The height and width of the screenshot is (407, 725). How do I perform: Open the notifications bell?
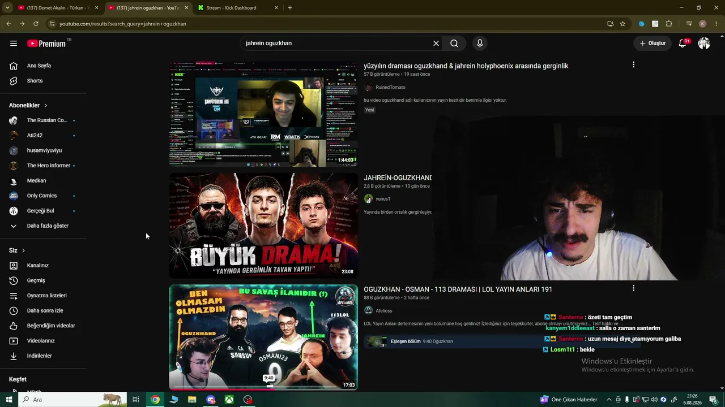[x=683, y=44]
